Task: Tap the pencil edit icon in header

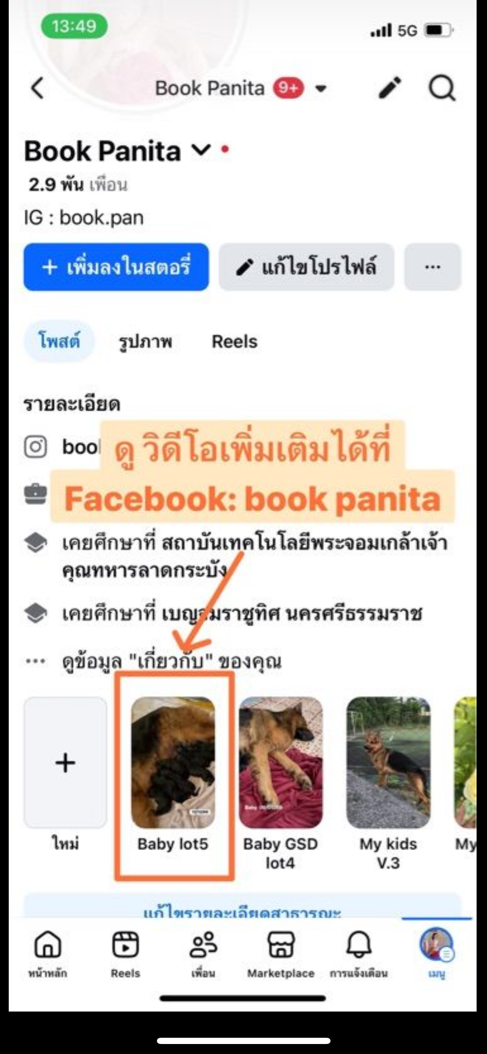Action: tap(390, 88)
